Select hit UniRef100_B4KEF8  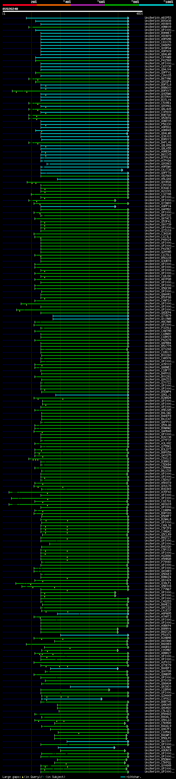[158, 416]
